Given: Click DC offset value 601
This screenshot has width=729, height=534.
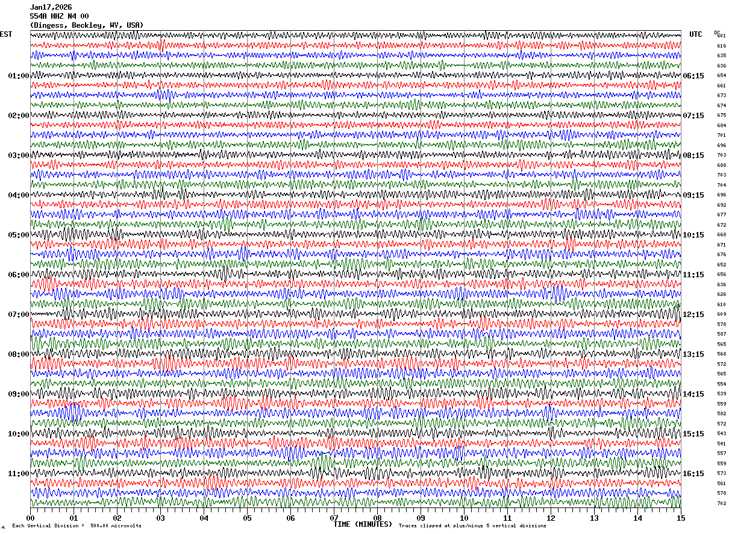Looking at the screenshot, I should coord(722,36).
